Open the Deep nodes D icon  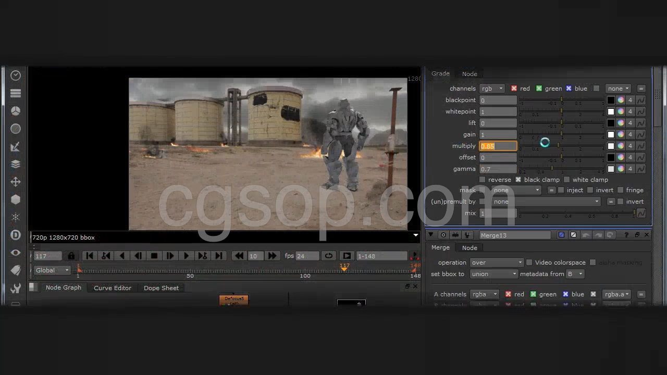click(16, 235)
